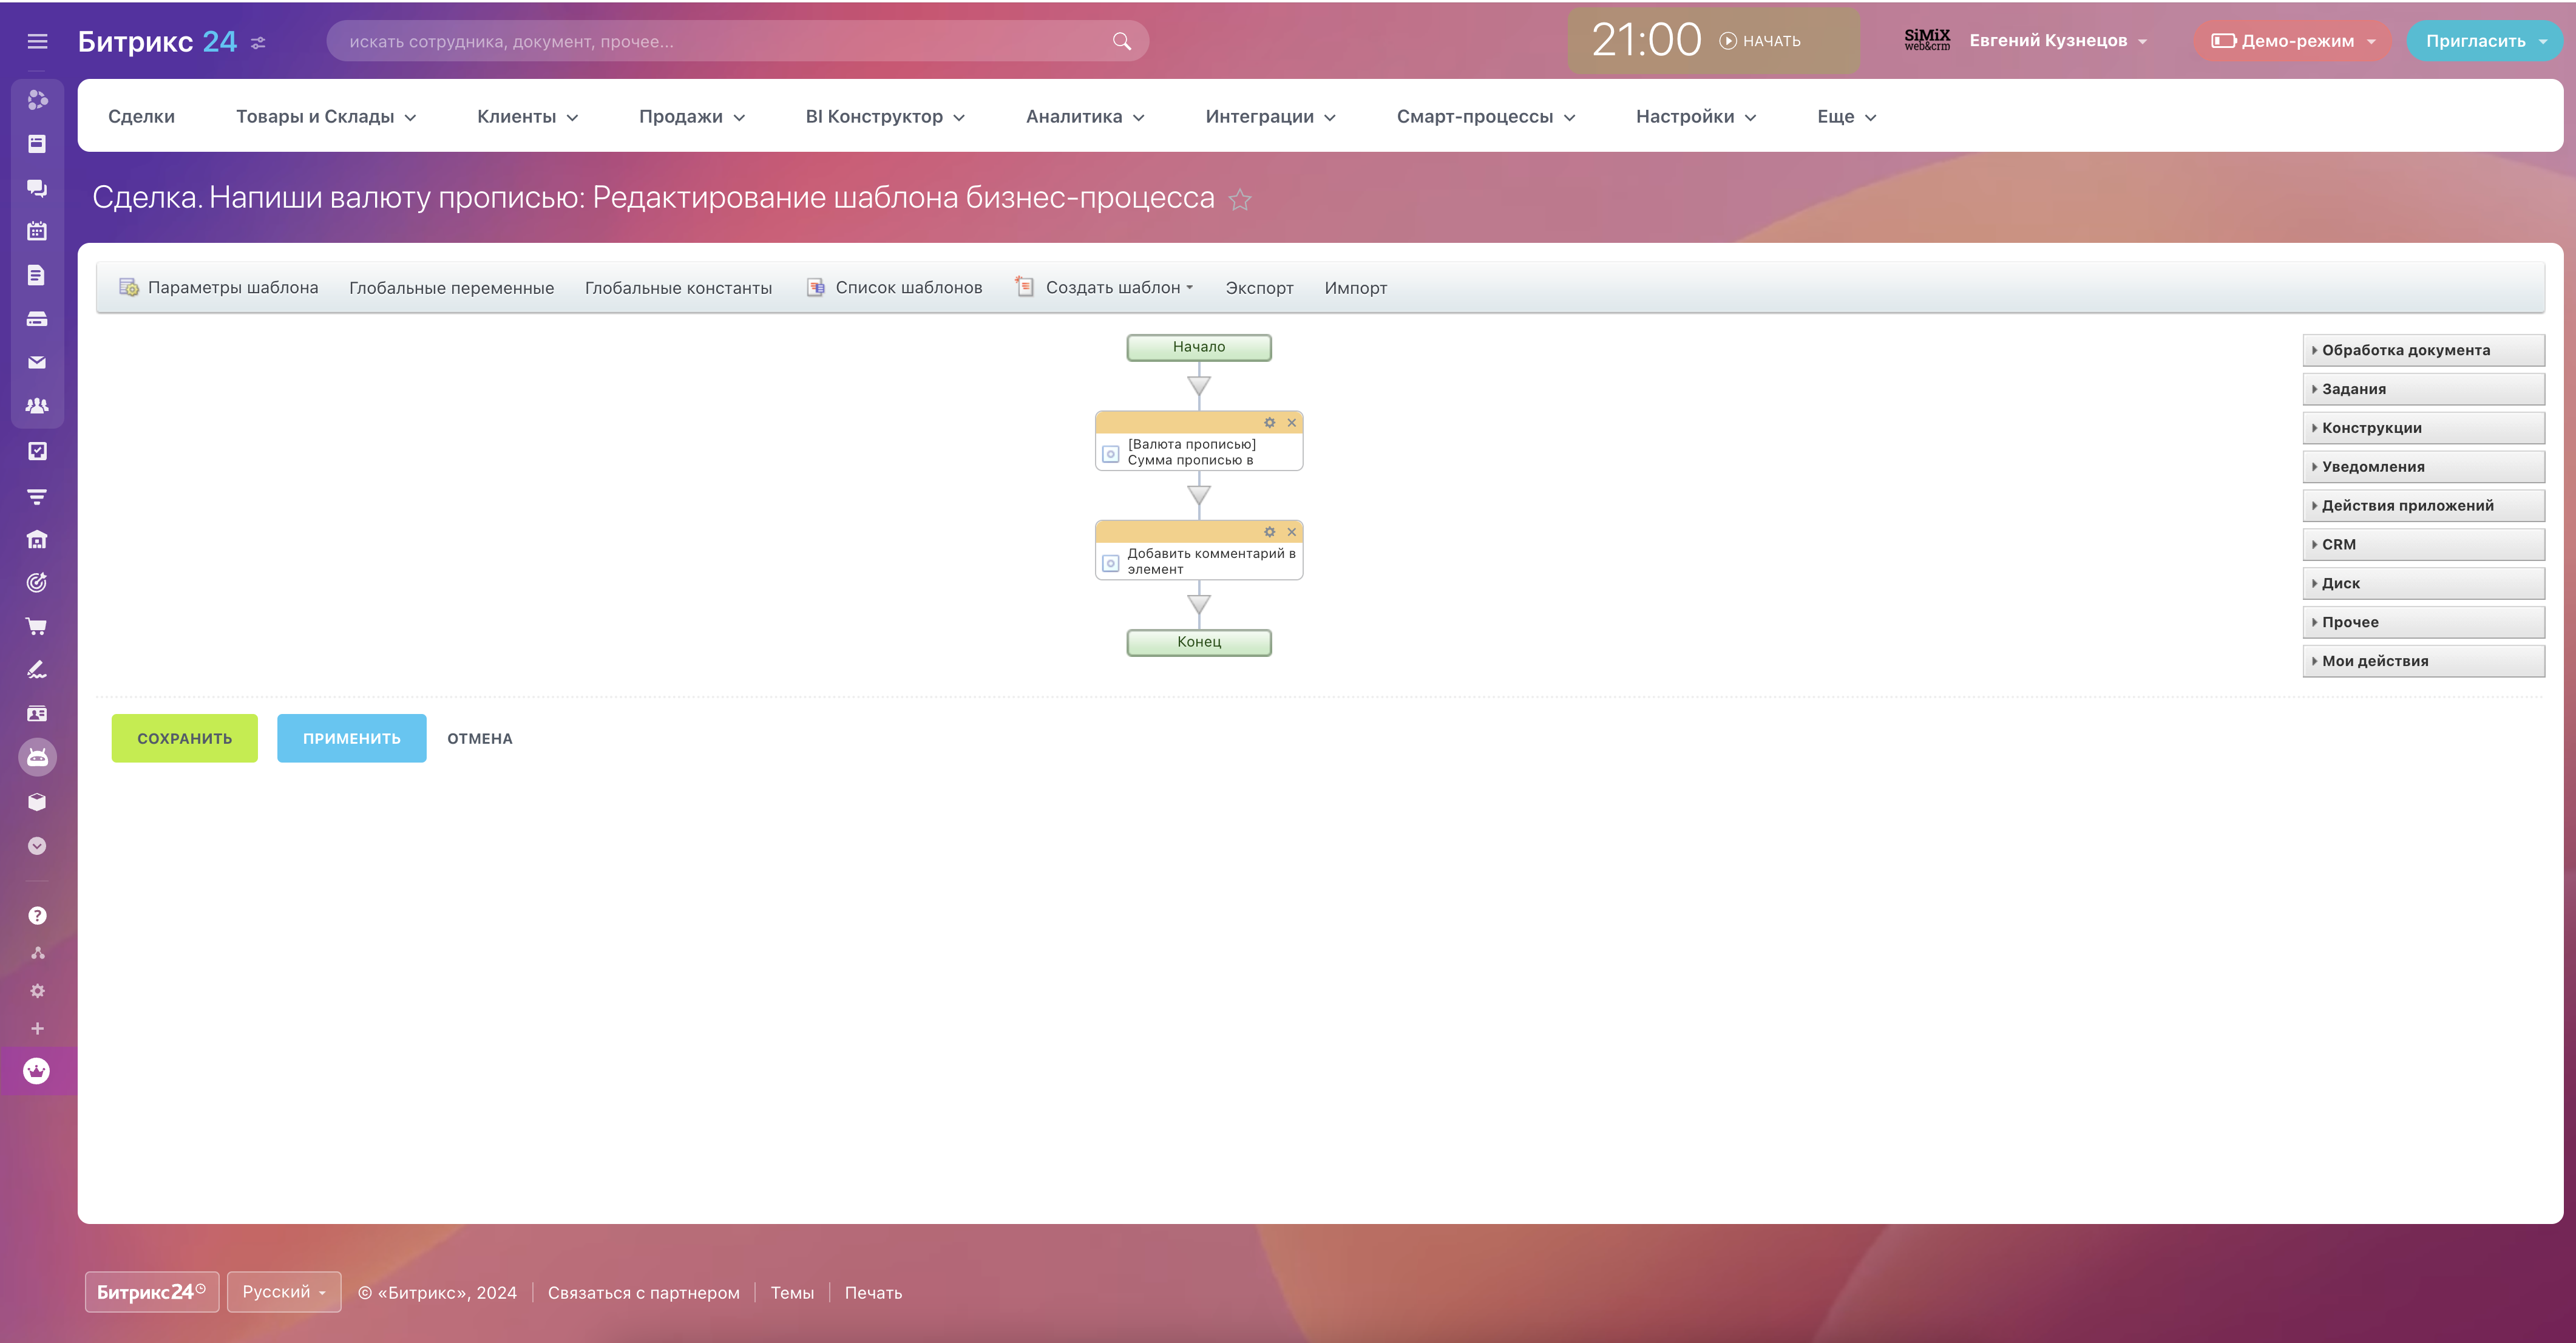Focus the search input field

(720, 41)
